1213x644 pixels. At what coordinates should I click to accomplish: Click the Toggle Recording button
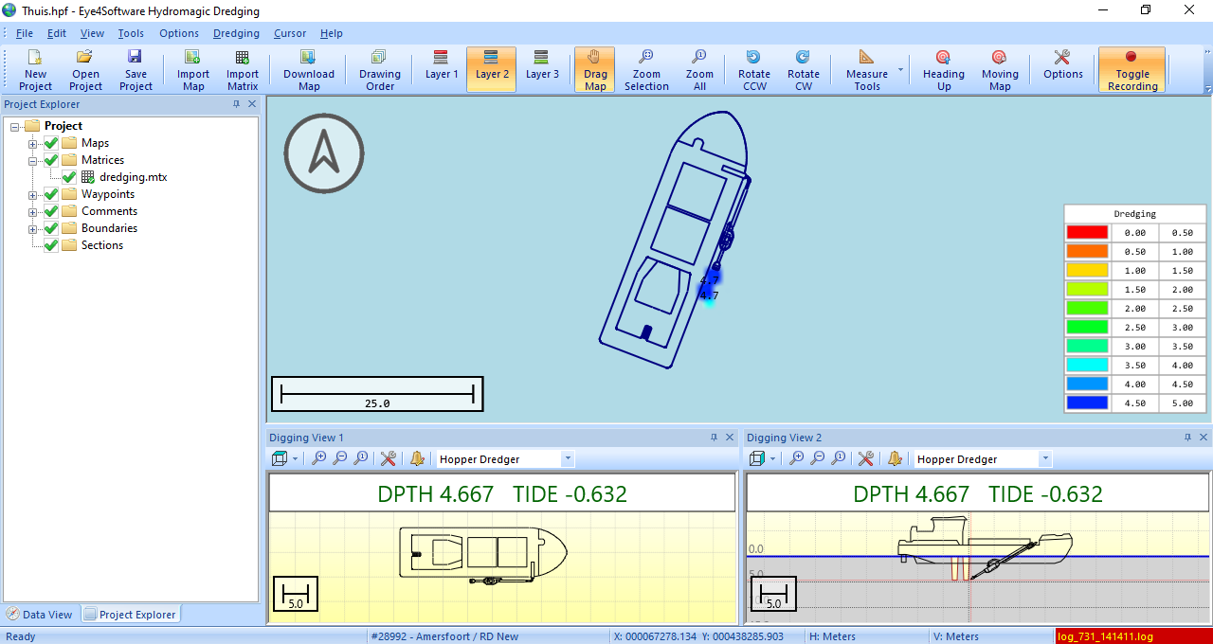tap(1132, 69)
